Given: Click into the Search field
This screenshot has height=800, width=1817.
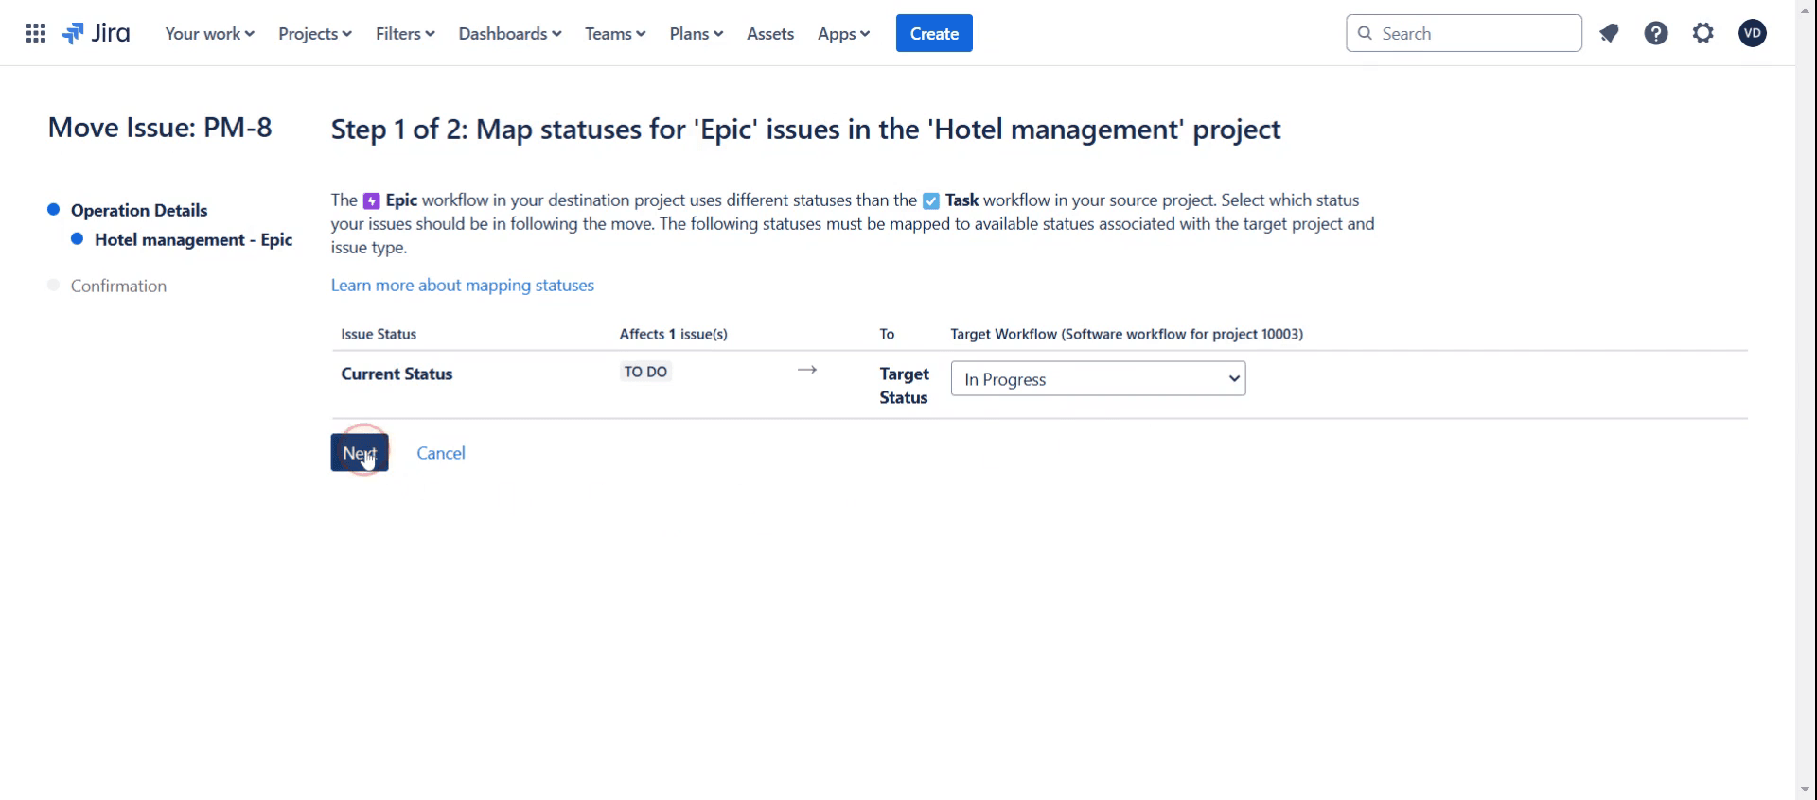Looking at the screenshot, I should click(1464, 34).
